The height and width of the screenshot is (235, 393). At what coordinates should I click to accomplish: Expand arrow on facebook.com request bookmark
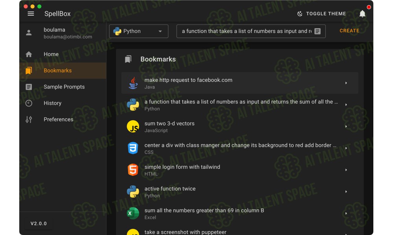[x=346, y=83]
